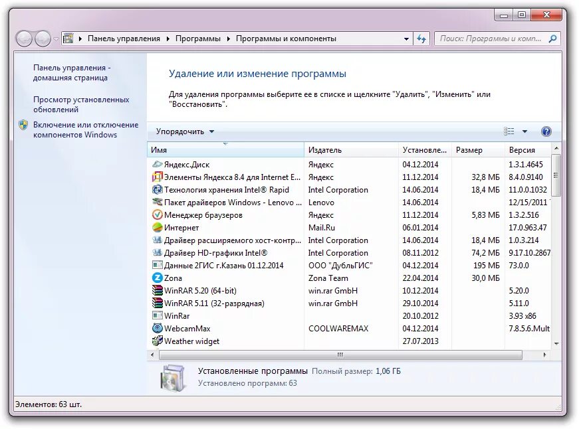
Task: Click the search magnifier icon
Action: (x=552, y=39)
